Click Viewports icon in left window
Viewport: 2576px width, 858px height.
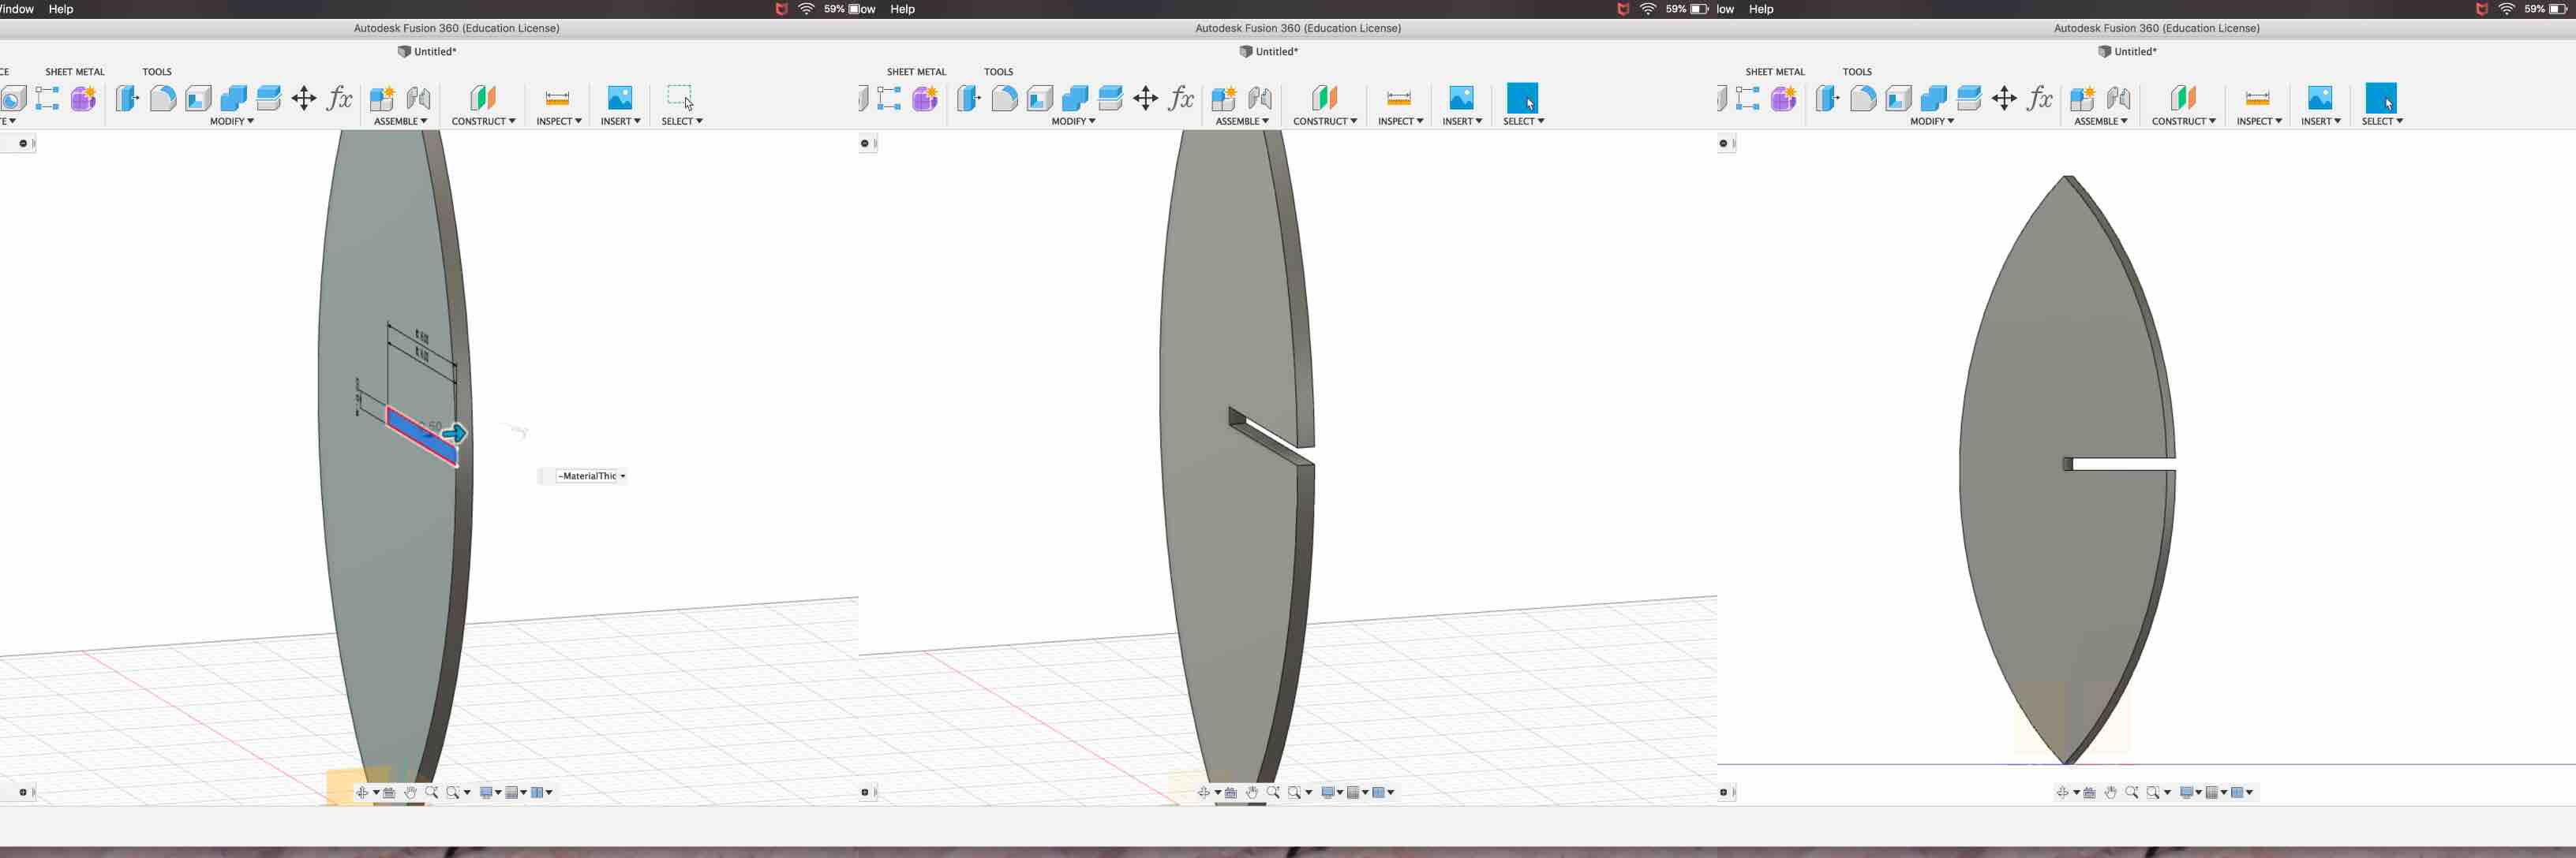coord(537,792)
